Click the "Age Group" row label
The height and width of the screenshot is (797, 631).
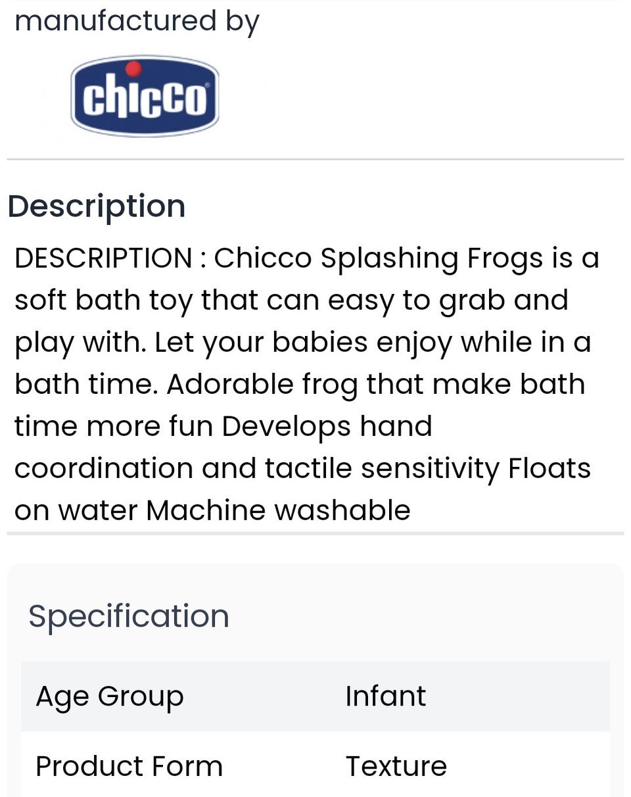tap(109, 696)
